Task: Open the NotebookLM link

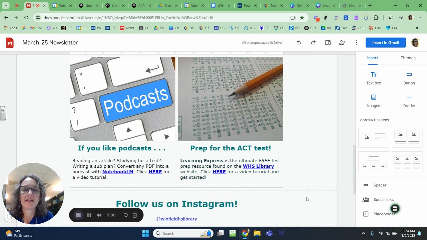Action: click(118, 172)
